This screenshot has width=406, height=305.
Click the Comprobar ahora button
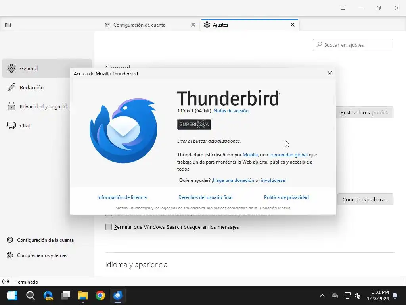click(x=365, y=199)
